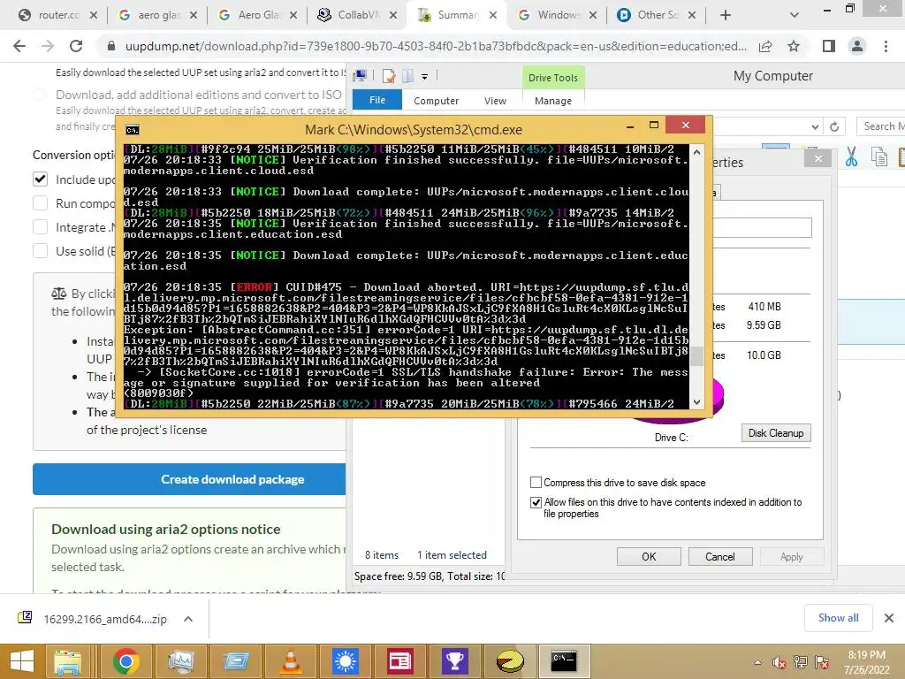Open the blue sun app on taskbar

(x=346, y=661)
